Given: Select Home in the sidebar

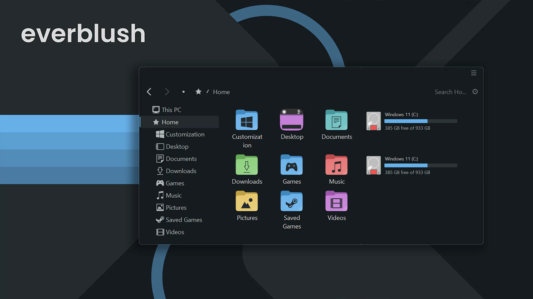Looking at the screenshot, I should point(170,122).
